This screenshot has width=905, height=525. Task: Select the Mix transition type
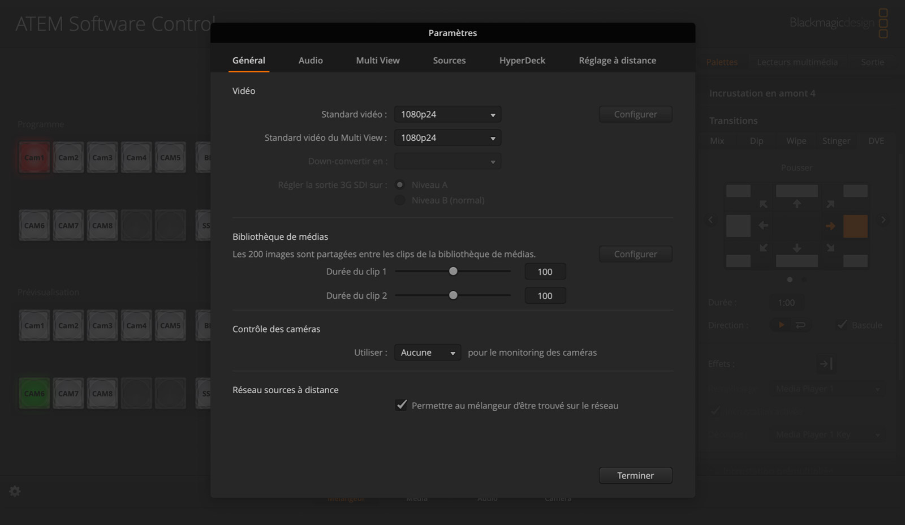[717, 141]
